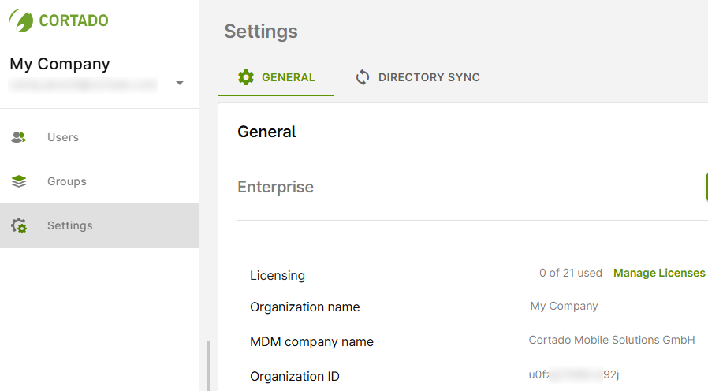Switch to the General tab
This screenshot has width=708, height=391.
(x=288, y=77)
